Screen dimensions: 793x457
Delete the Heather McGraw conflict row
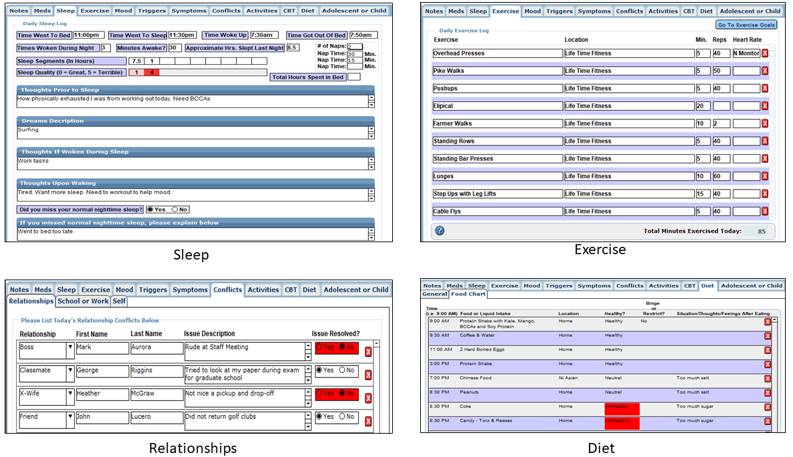point(368,398)
